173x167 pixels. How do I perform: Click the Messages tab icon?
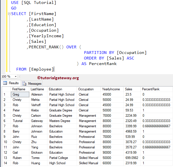24,83
